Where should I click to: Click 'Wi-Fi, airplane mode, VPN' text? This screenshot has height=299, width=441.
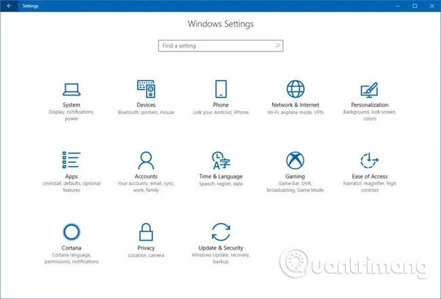[x=295, y=112]
